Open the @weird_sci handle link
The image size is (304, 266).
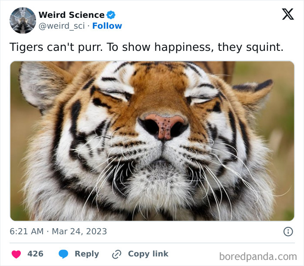point(61,26)
